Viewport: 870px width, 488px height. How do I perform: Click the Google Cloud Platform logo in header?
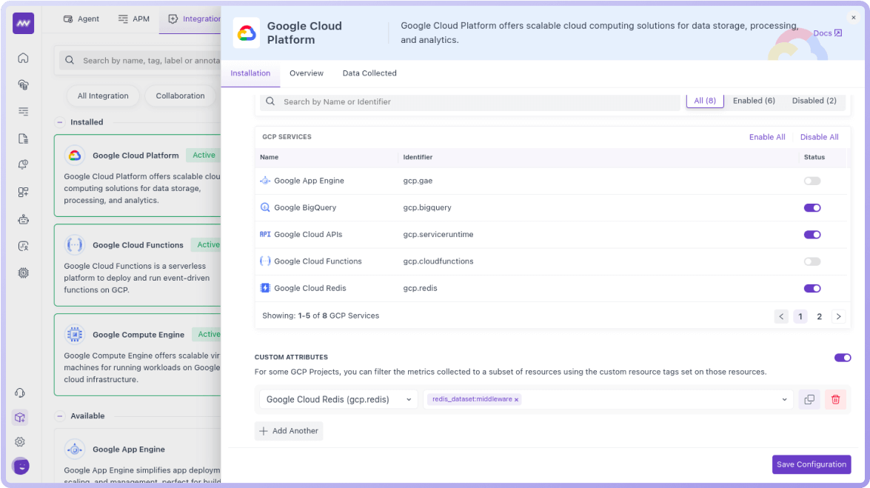pyautogui.click(x=247, y=33)
